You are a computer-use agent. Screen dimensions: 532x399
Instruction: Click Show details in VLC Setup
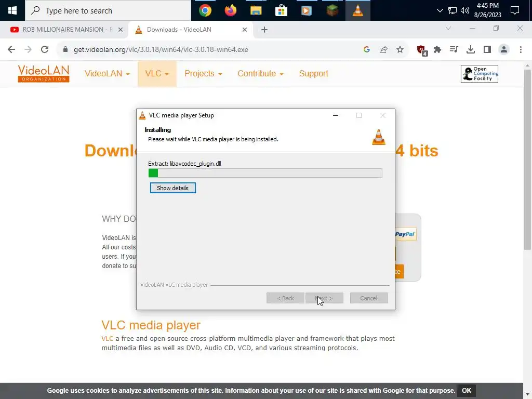click(x=172, y=188)
